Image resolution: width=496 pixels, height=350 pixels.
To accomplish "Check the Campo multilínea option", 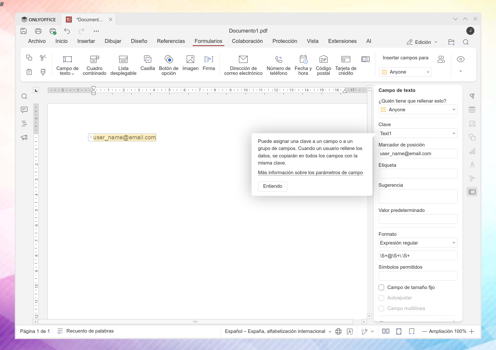I will click(381, 308).
